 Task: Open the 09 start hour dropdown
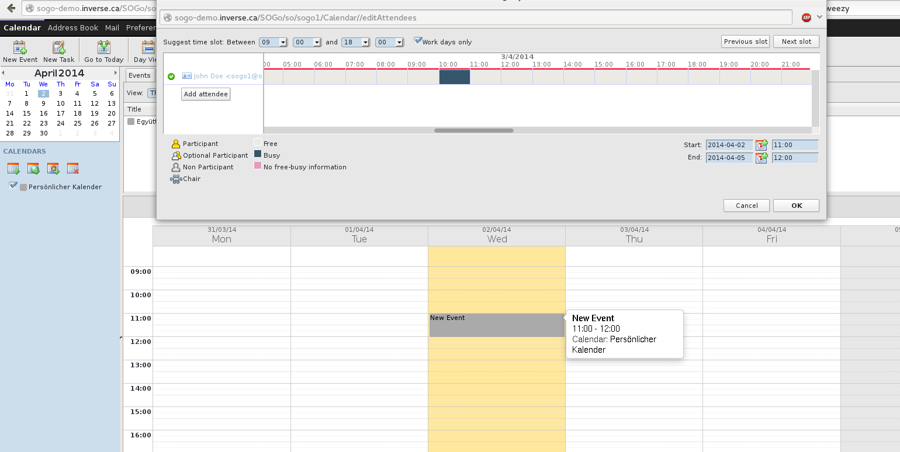pos(274,42)
